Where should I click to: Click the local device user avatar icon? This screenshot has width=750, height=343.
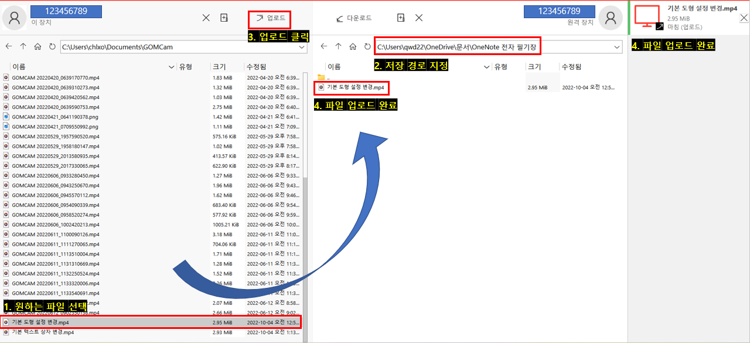point(15,18)
